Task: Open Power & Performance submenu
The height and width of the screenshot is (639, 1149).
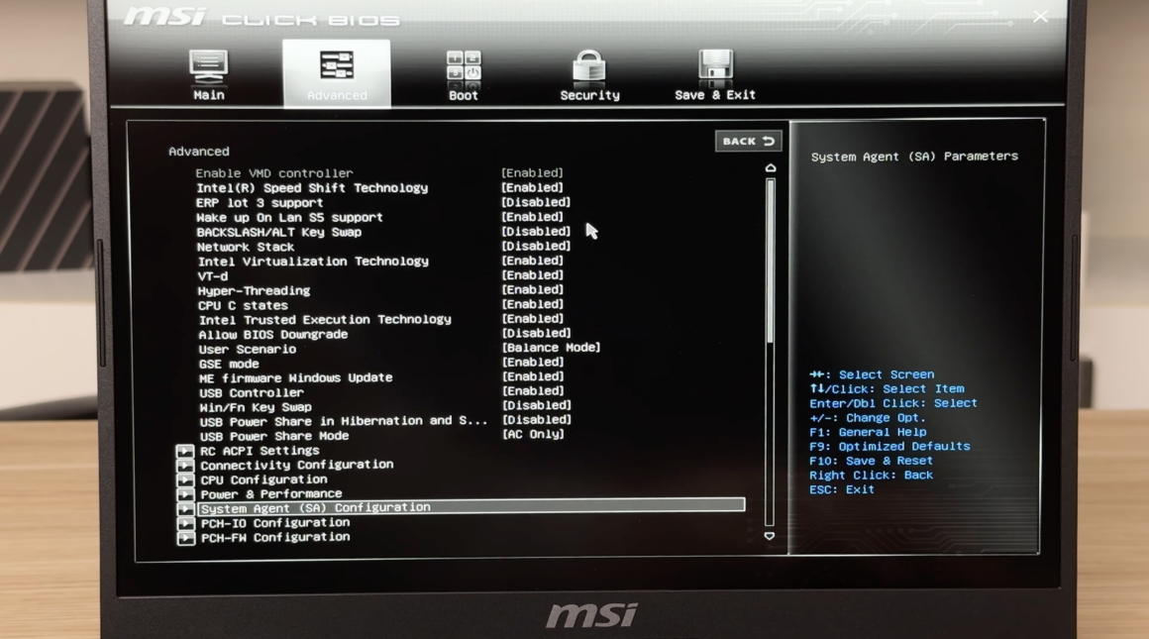Action: click(271, 494)
